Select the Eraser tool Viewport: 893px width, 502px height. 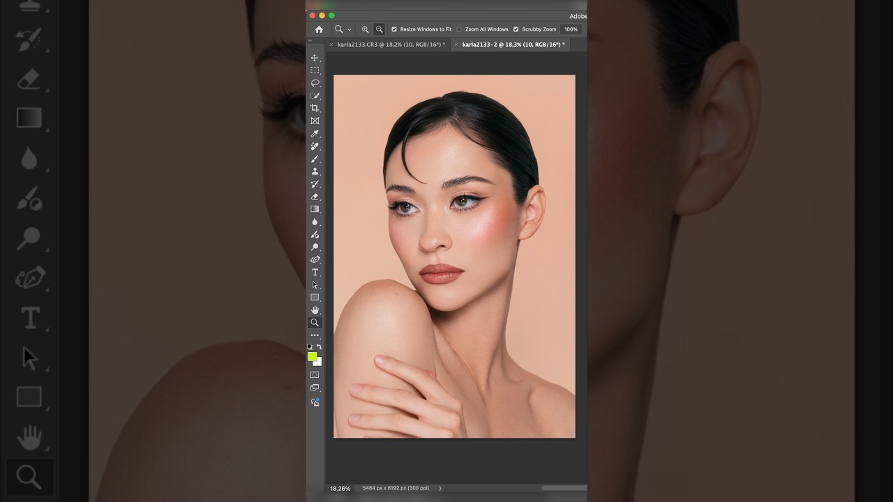coord(315,197)
